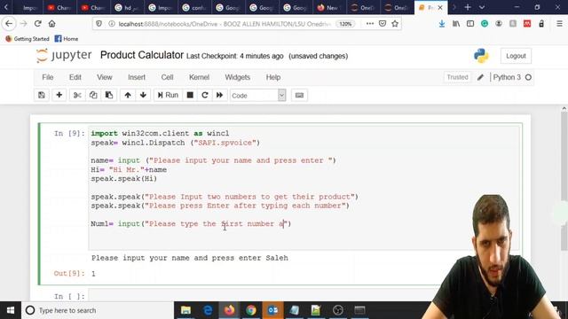The width and height of the screenshot is (568, 319).
Task: Click the Logout button
Action: [x=516, y=56]
